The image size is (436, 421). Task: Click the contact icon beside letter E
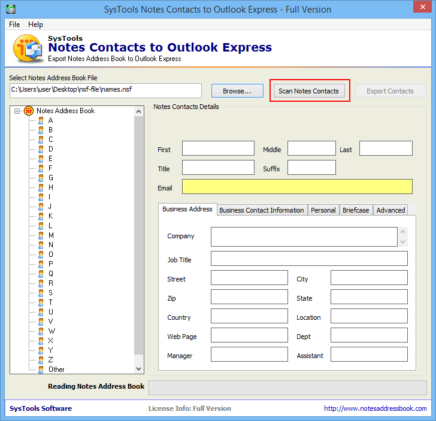click(41, 159)
